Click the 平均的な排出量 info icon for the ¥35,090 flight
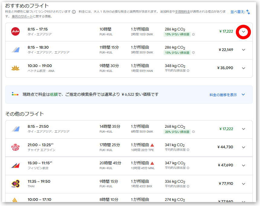 (x=188, y=71)
